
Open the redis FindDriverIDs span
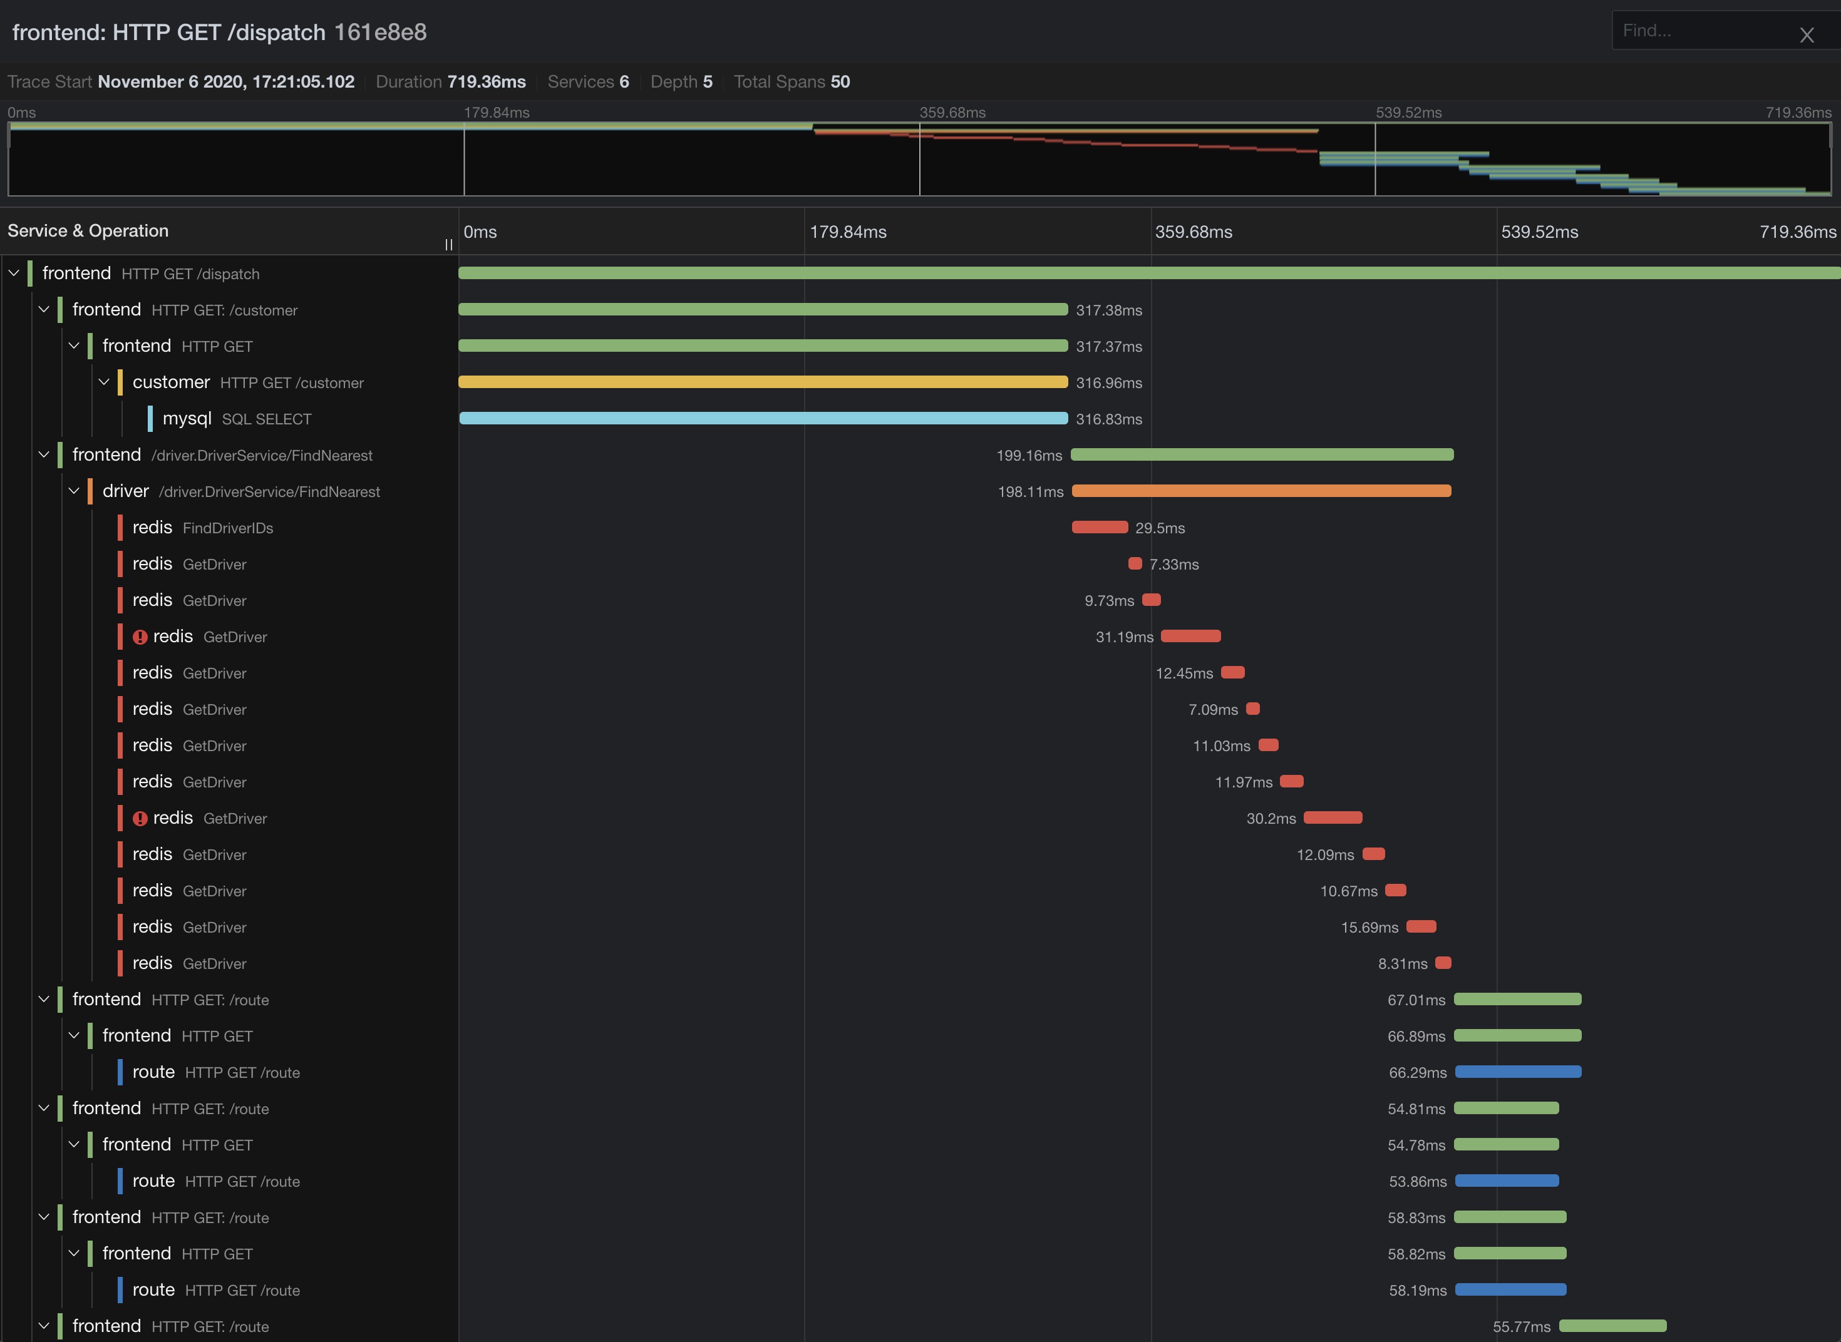(x=203, y=528)
